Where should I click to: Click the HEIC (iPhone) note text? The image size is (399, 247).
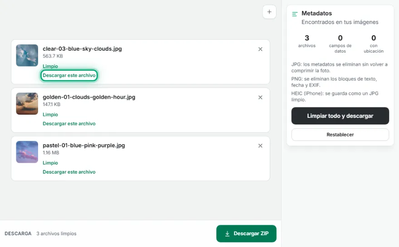(335, 97)
